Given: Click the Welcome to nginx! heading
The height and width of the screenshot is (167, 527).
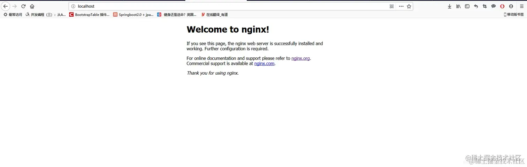Looking at the screenshot, I should 228,30.
